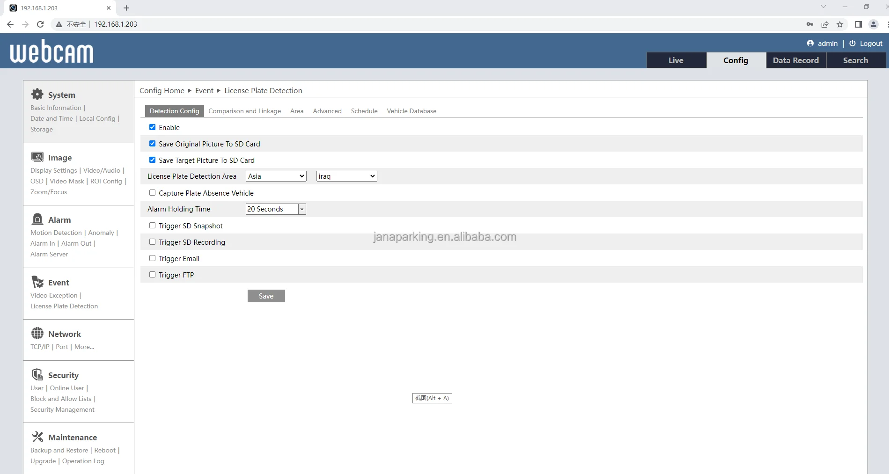Click the browser address bar
The width and height of the screenshot is (889, 474).
coord(421,24)
